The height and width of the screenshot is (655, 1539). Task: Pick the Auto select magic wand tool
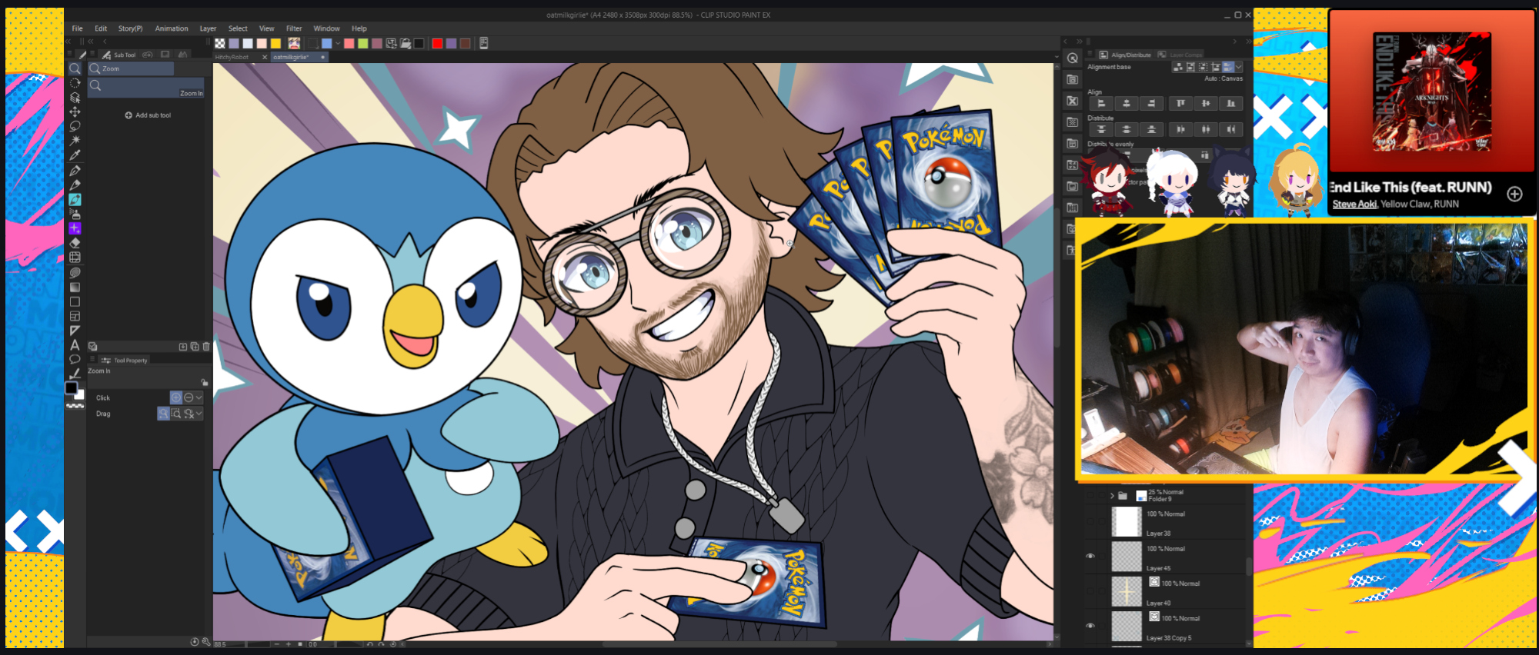point(75,141)
